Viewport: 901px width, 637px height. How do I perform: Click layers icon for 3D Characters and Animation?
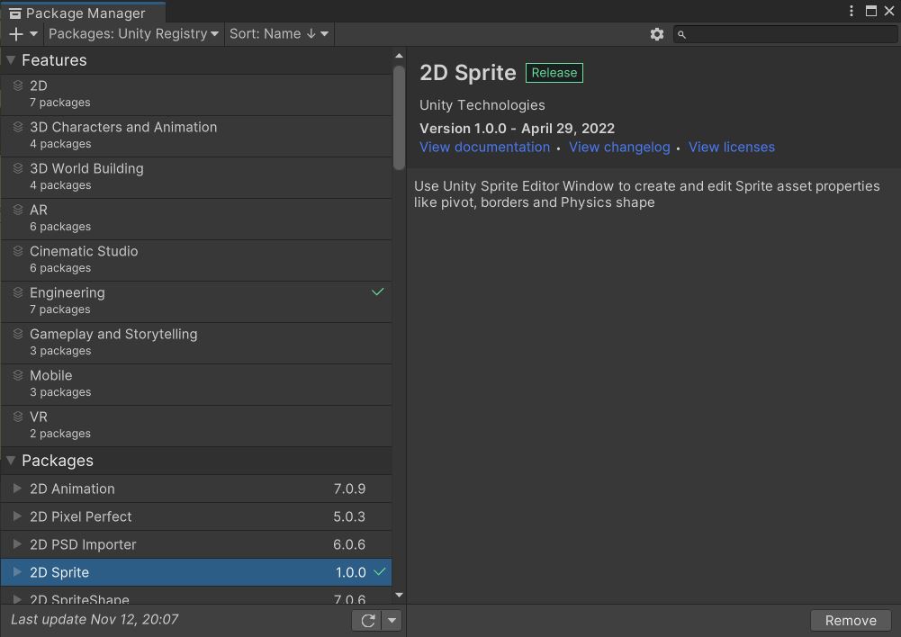tap(18, 127)
